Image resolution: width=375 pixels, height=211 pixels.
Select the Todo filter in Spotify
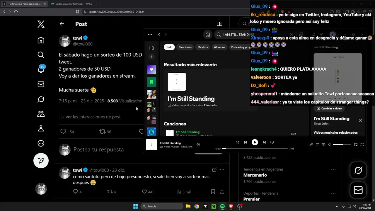point(169,47)
